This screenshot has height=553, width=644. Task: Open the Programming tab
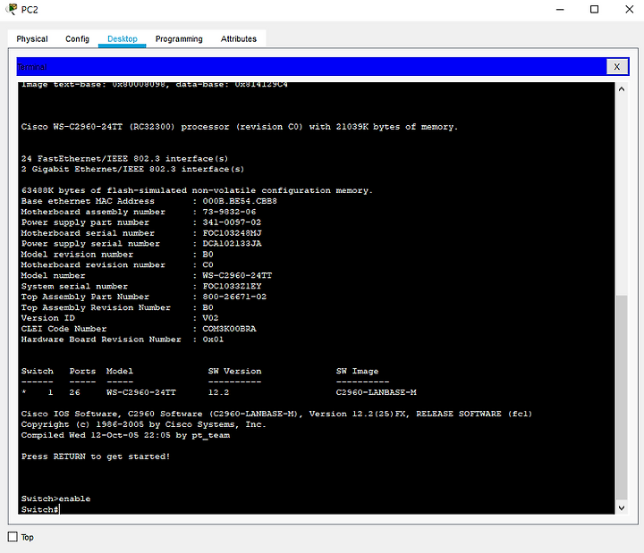[x=179, y=39]
